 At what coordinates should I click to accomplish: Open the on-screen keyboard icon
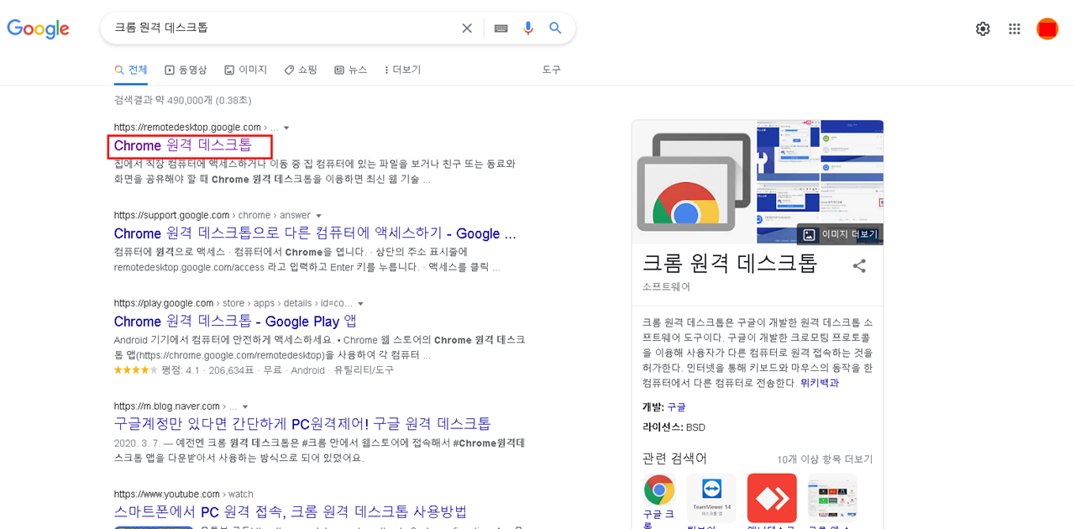(501, 29)
